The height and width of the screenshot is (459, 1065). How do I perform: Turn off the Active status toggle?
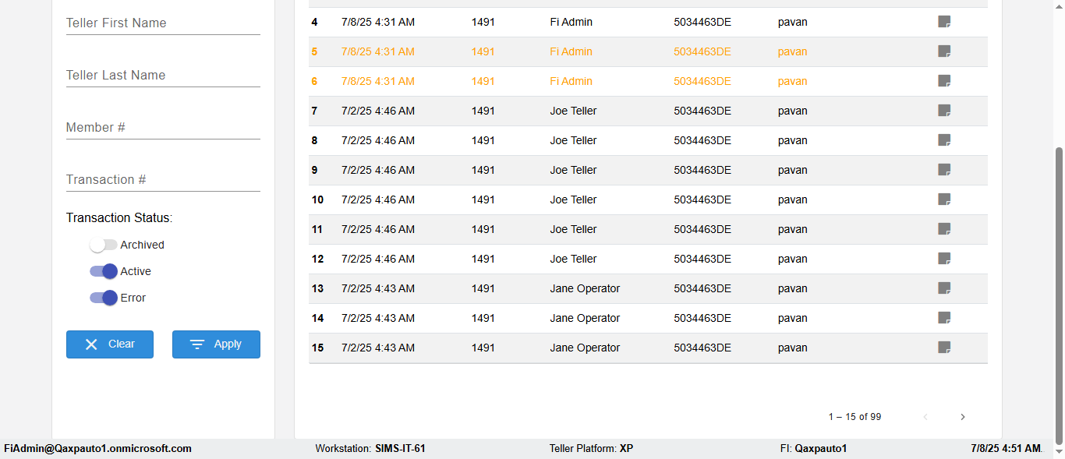(x=103, y=271)
